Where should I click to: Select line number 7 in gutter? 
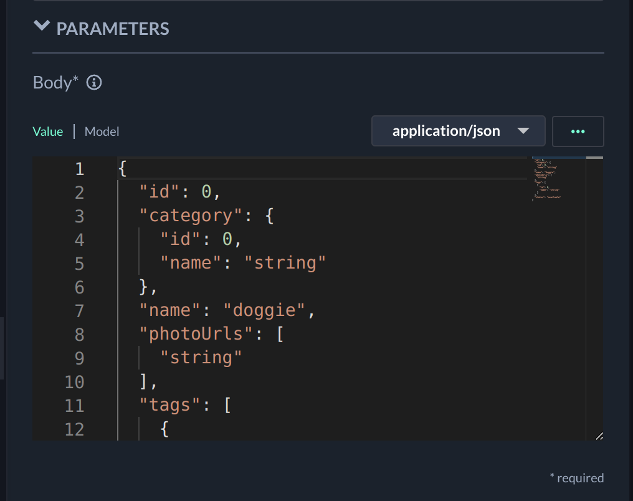click(x=79, y=310)
